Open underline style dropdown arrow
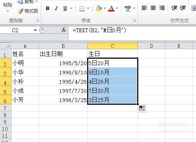Screen dimensions: 196x142 point(71,8)
